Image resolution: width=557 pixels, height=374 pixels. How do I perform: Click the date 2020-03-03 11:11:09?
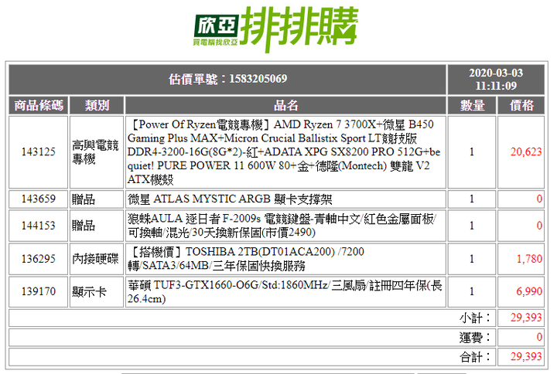point(496,79)
